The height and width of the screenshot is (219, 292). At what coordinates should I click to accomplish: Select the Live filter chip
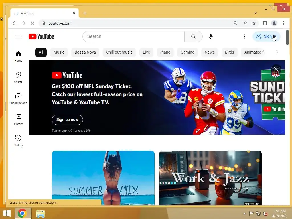click(x=146, y=52)
